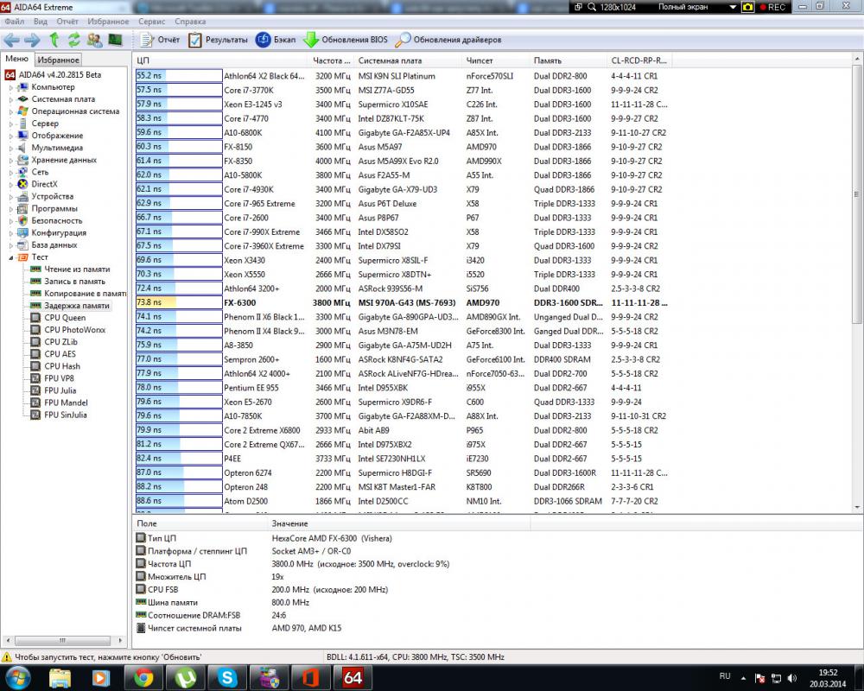Click the Обновления BIOS button
The image size is (864, 691).
tap(346, 40)
